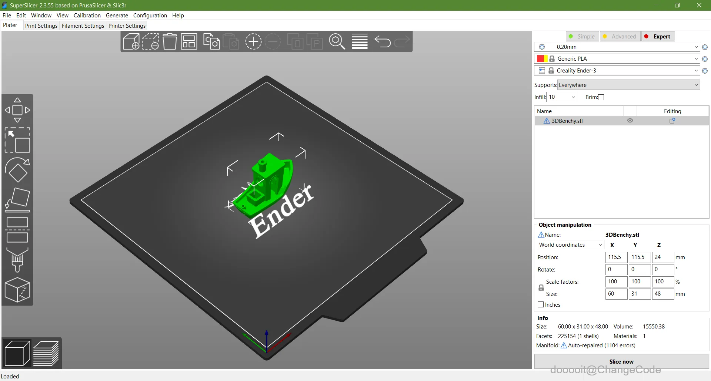Open the Search magnifier tool
This screenshot has height=381, width=711.
(337, 41)
